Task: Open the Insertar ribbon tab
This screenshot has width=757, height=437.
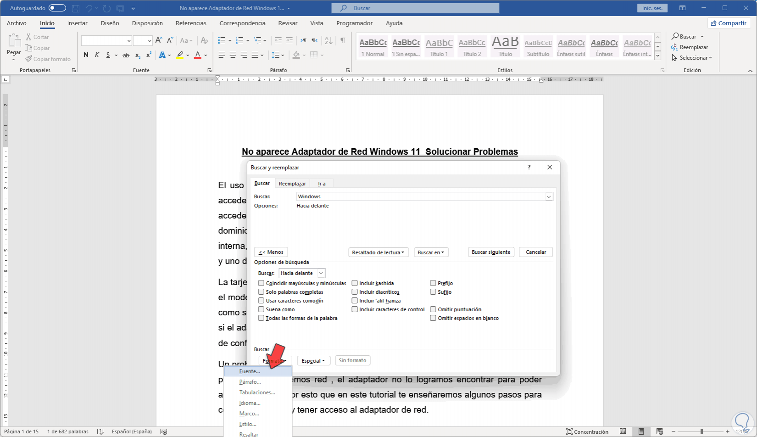Action: point(78,23)
